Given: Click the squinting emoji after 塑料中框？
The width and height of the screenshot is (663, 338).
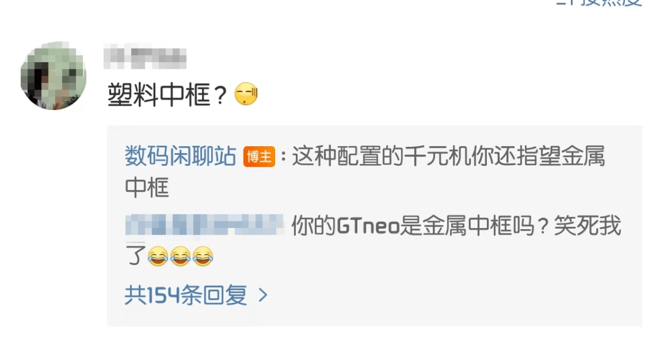Looking at the screenshot, I should pyautogui.click(x=246, y=95).
